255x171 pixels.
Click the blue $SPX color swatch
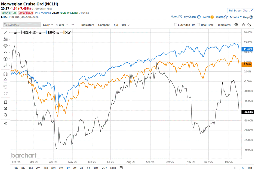[x=46, y=32]
